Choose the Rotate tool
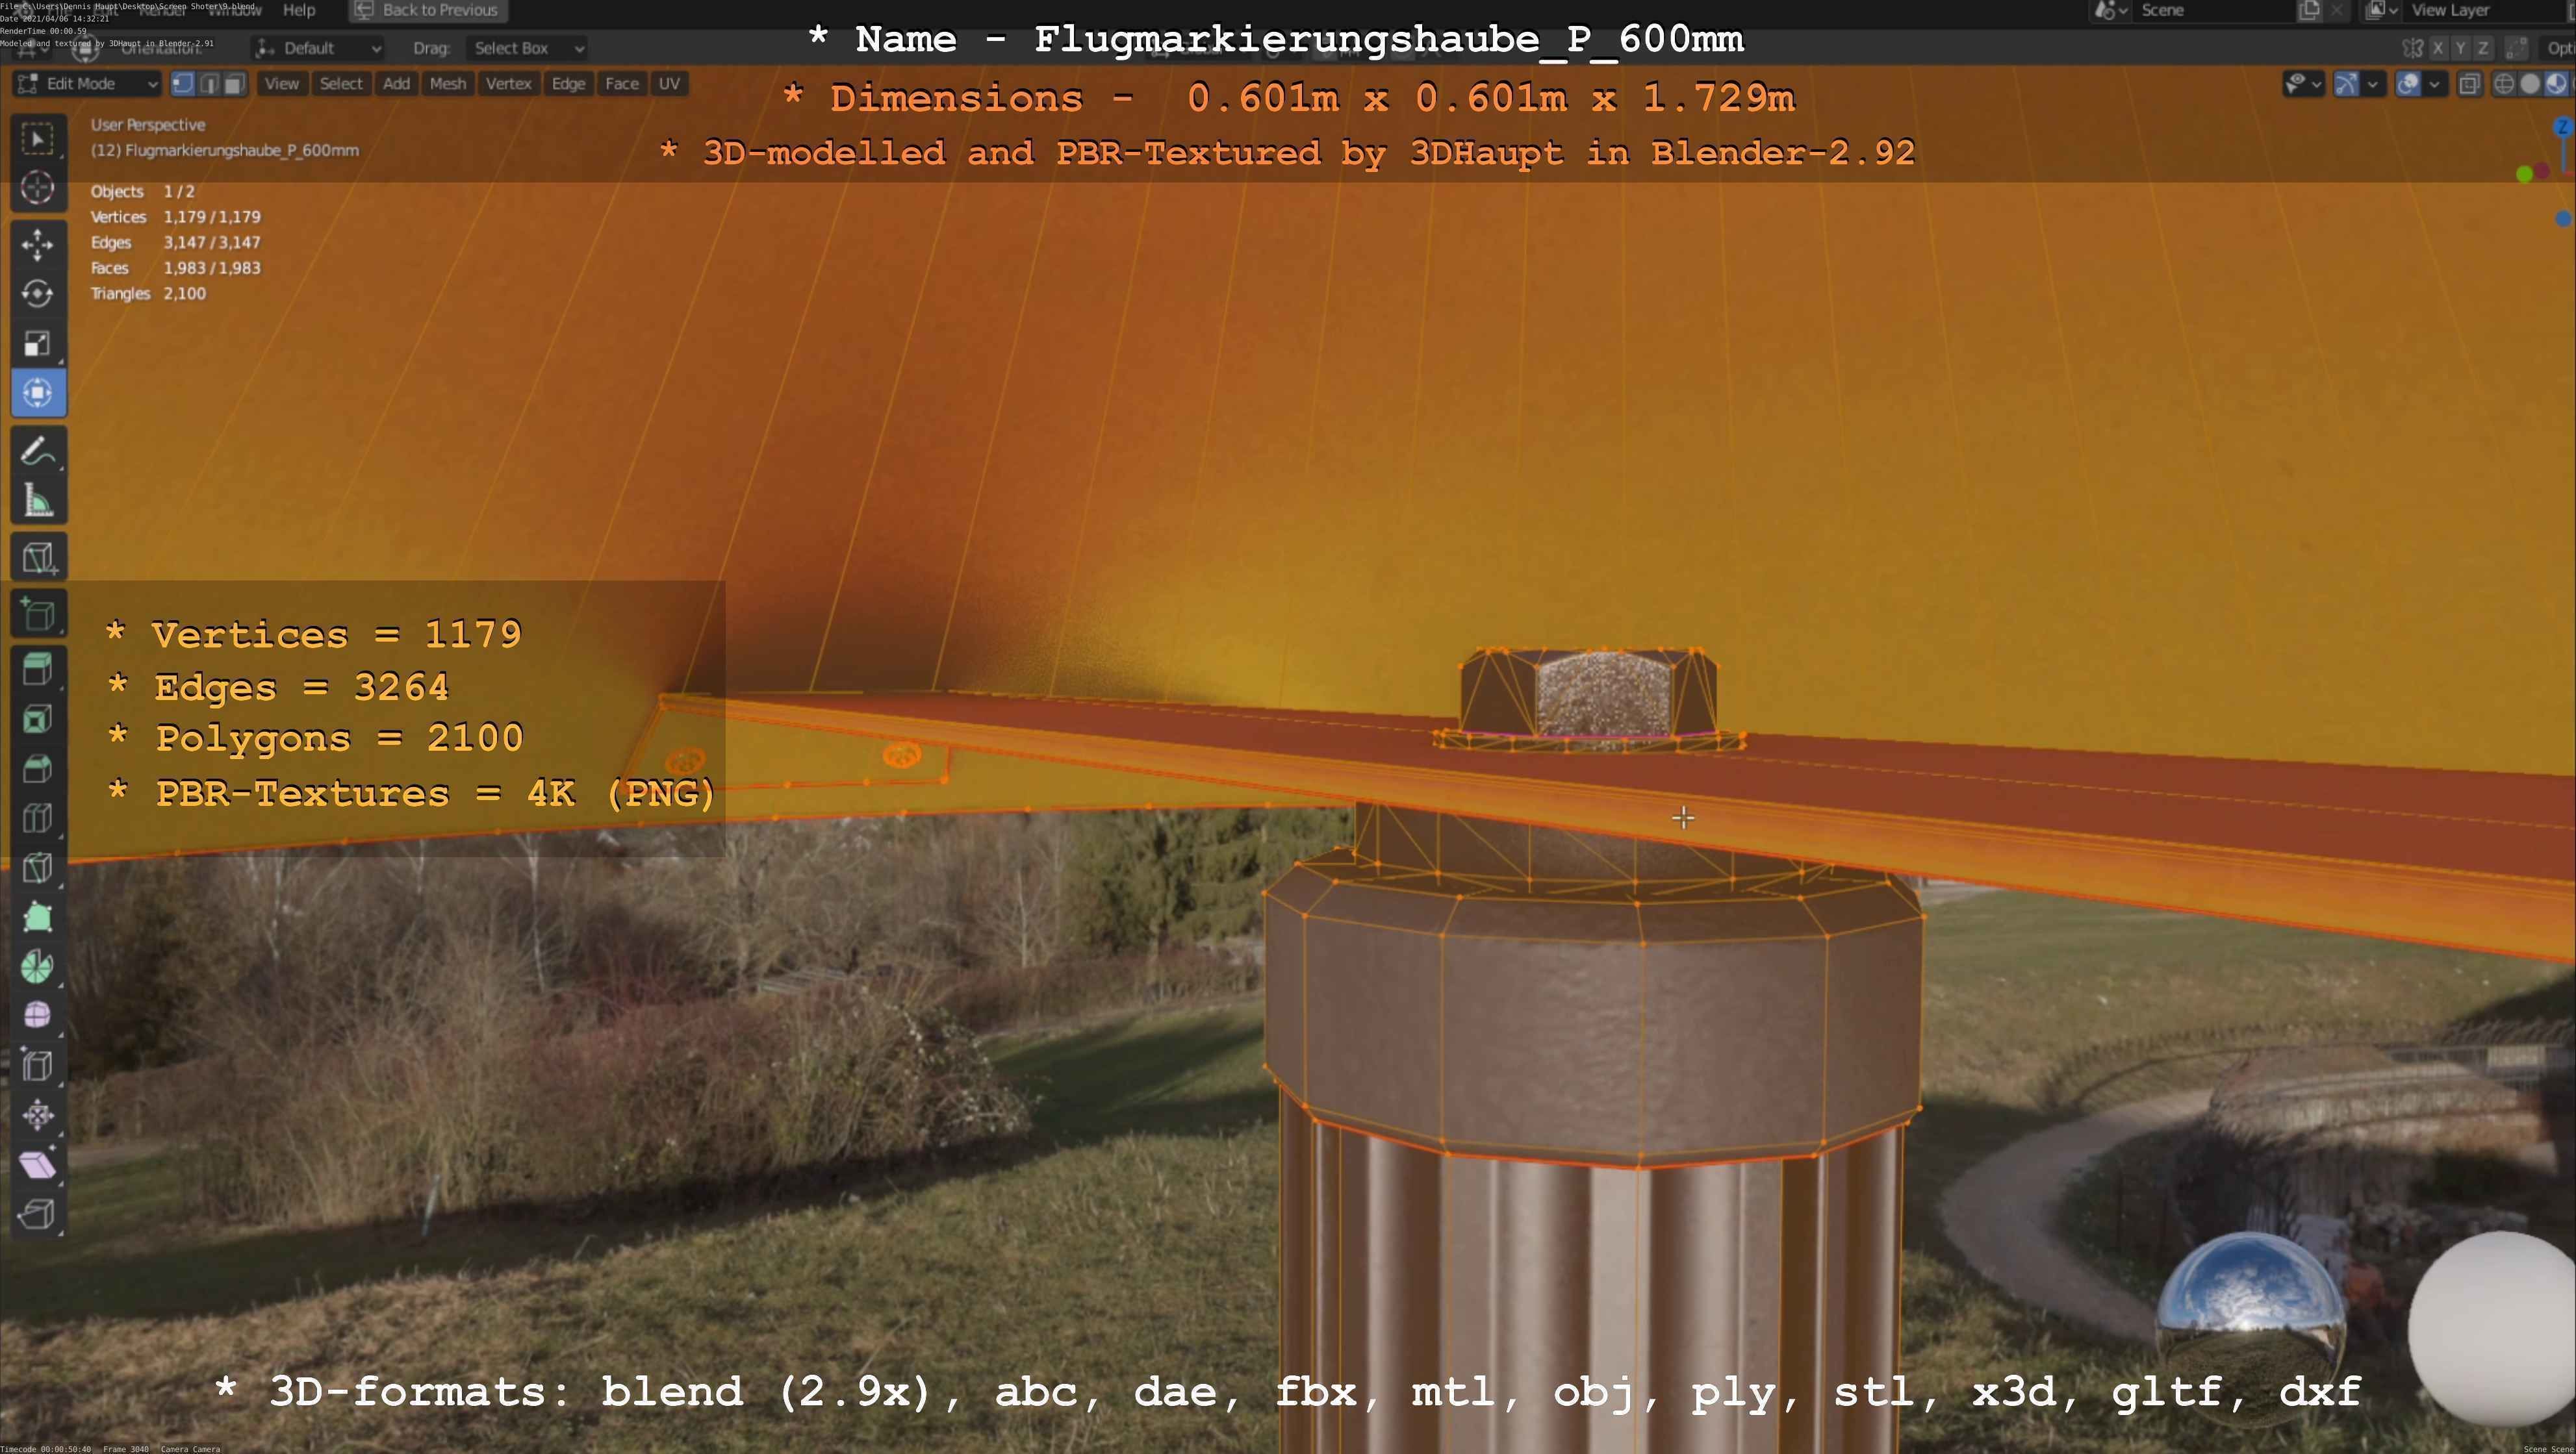Viewport: 2576px width, 1454px height. pyautogui.click(x=38, y=294)
